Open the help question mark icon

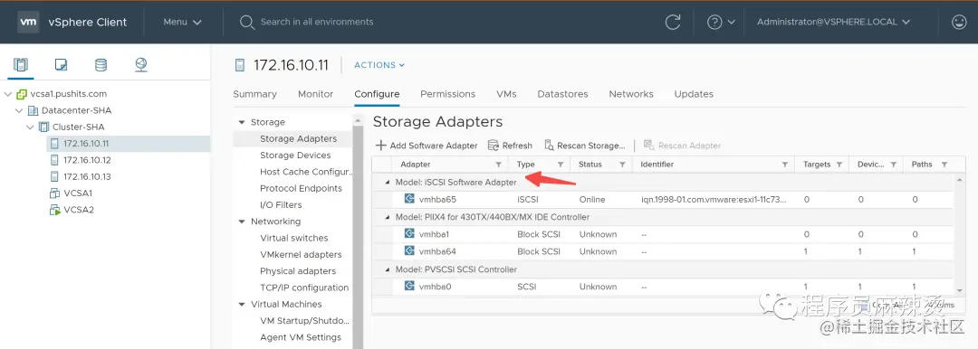point(714,22)
